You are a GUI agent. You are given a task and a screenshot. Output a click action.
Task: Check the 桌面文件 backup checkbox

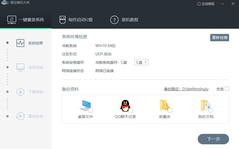(x=91, y=110)
